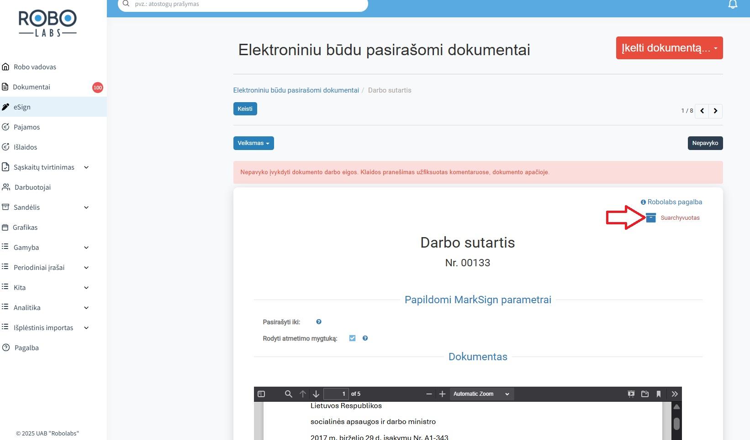Click document number Nr. 00133
Image resolution: width=750 pixels, height=440 pixels.
tap(468, 263)
